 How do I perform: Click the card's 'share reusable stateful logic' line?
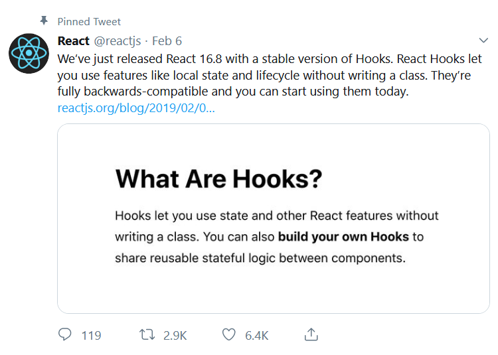(260, 257)
